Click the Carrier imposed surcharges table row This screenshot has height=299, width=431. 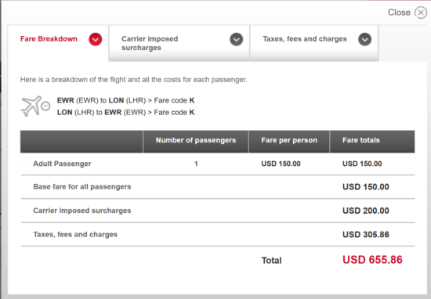click(217, 211)
